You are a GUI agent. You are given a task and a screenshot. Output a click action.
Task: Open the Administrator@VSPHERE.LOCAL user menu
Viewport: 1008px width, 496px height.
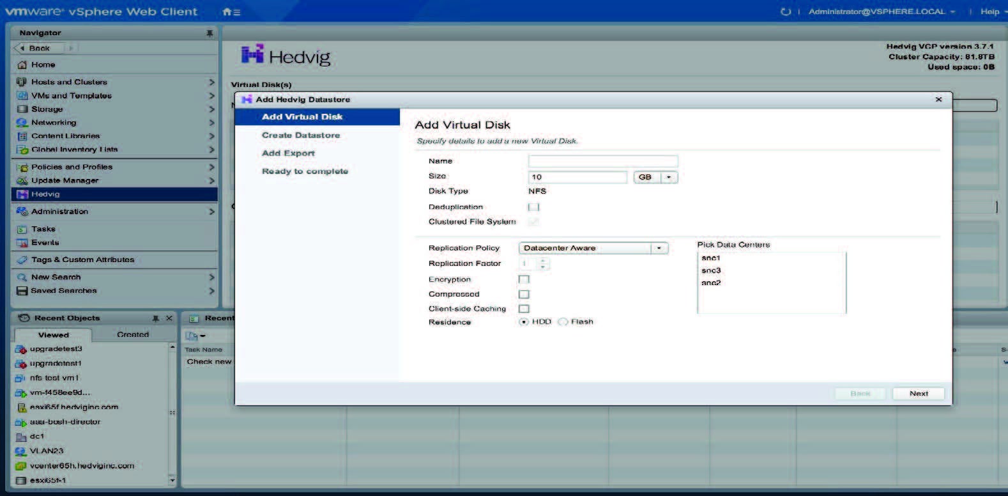pyautogui.click(x=882, y=12)
